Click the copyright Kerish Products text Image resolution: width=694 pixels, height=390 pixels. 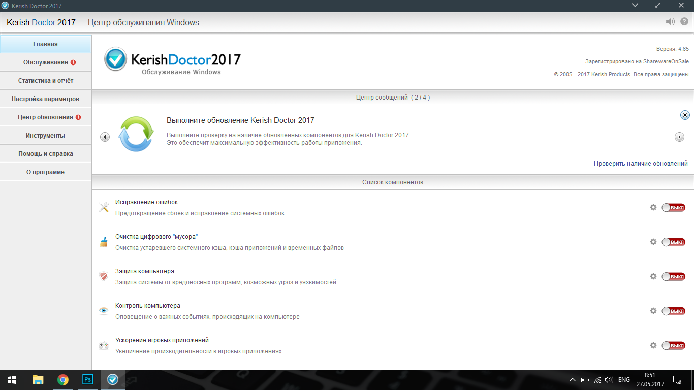(621, 74)
